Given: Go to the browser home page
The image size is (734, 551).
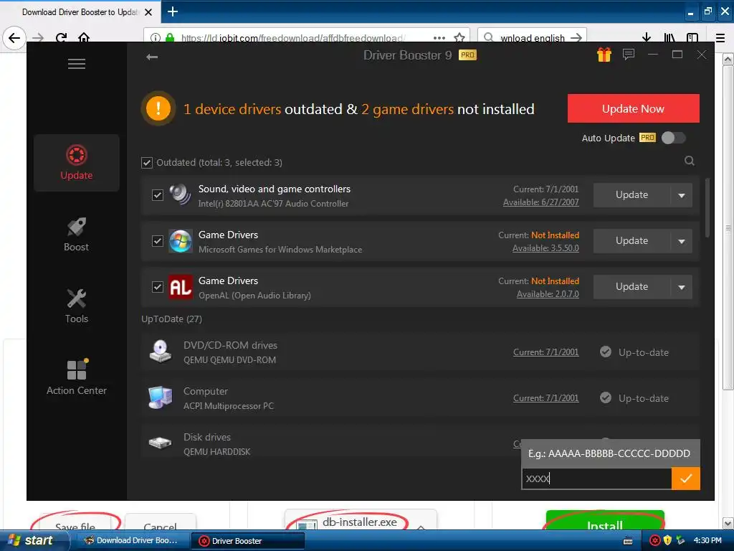Looking at the screenshot, I should (x=84, y=37).
